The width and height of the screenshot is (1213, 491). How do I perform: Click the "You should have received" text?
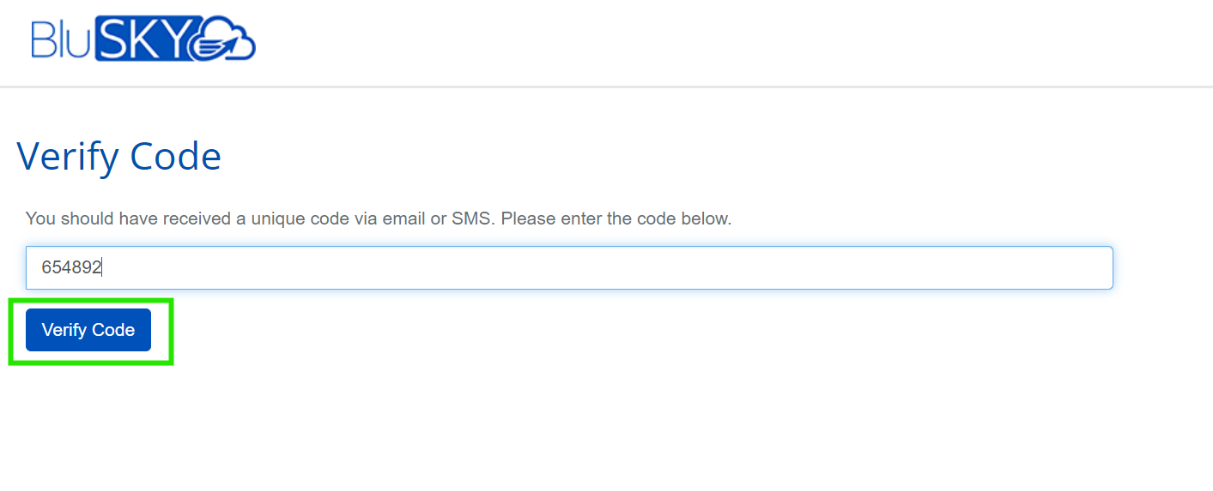click(128, 219)
